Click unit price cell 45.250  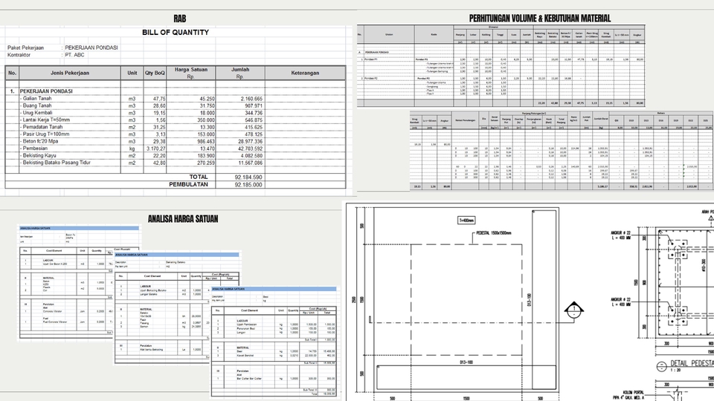pos(207,99)
